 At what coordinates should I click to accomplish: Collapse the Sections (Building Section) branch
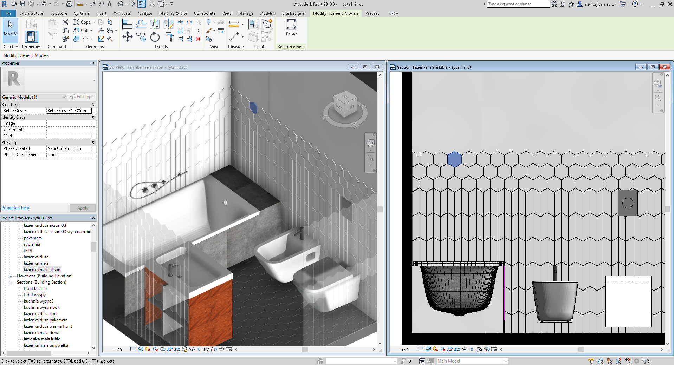(x=11, y=282)
